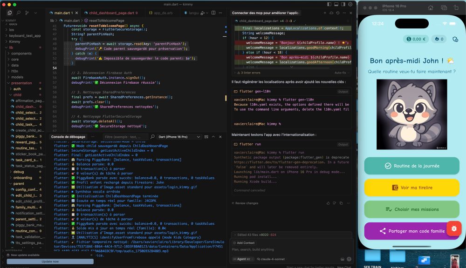Open the Search view icon
466x268 pixels.
click(x=19, y=13)
